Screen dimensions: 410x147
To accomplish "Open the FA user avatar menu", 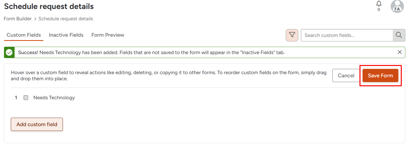I will (x=397, y=6).
